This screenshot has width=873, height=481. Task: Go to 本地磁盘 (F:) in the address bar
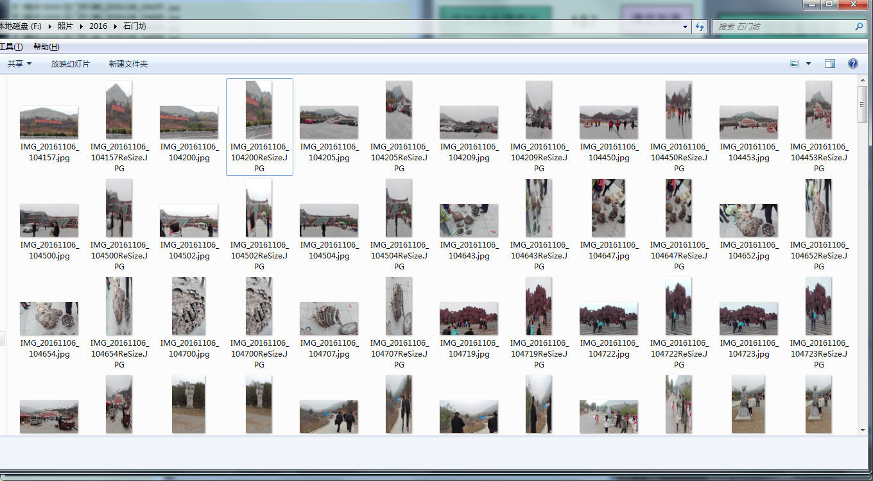pos(21,26)
